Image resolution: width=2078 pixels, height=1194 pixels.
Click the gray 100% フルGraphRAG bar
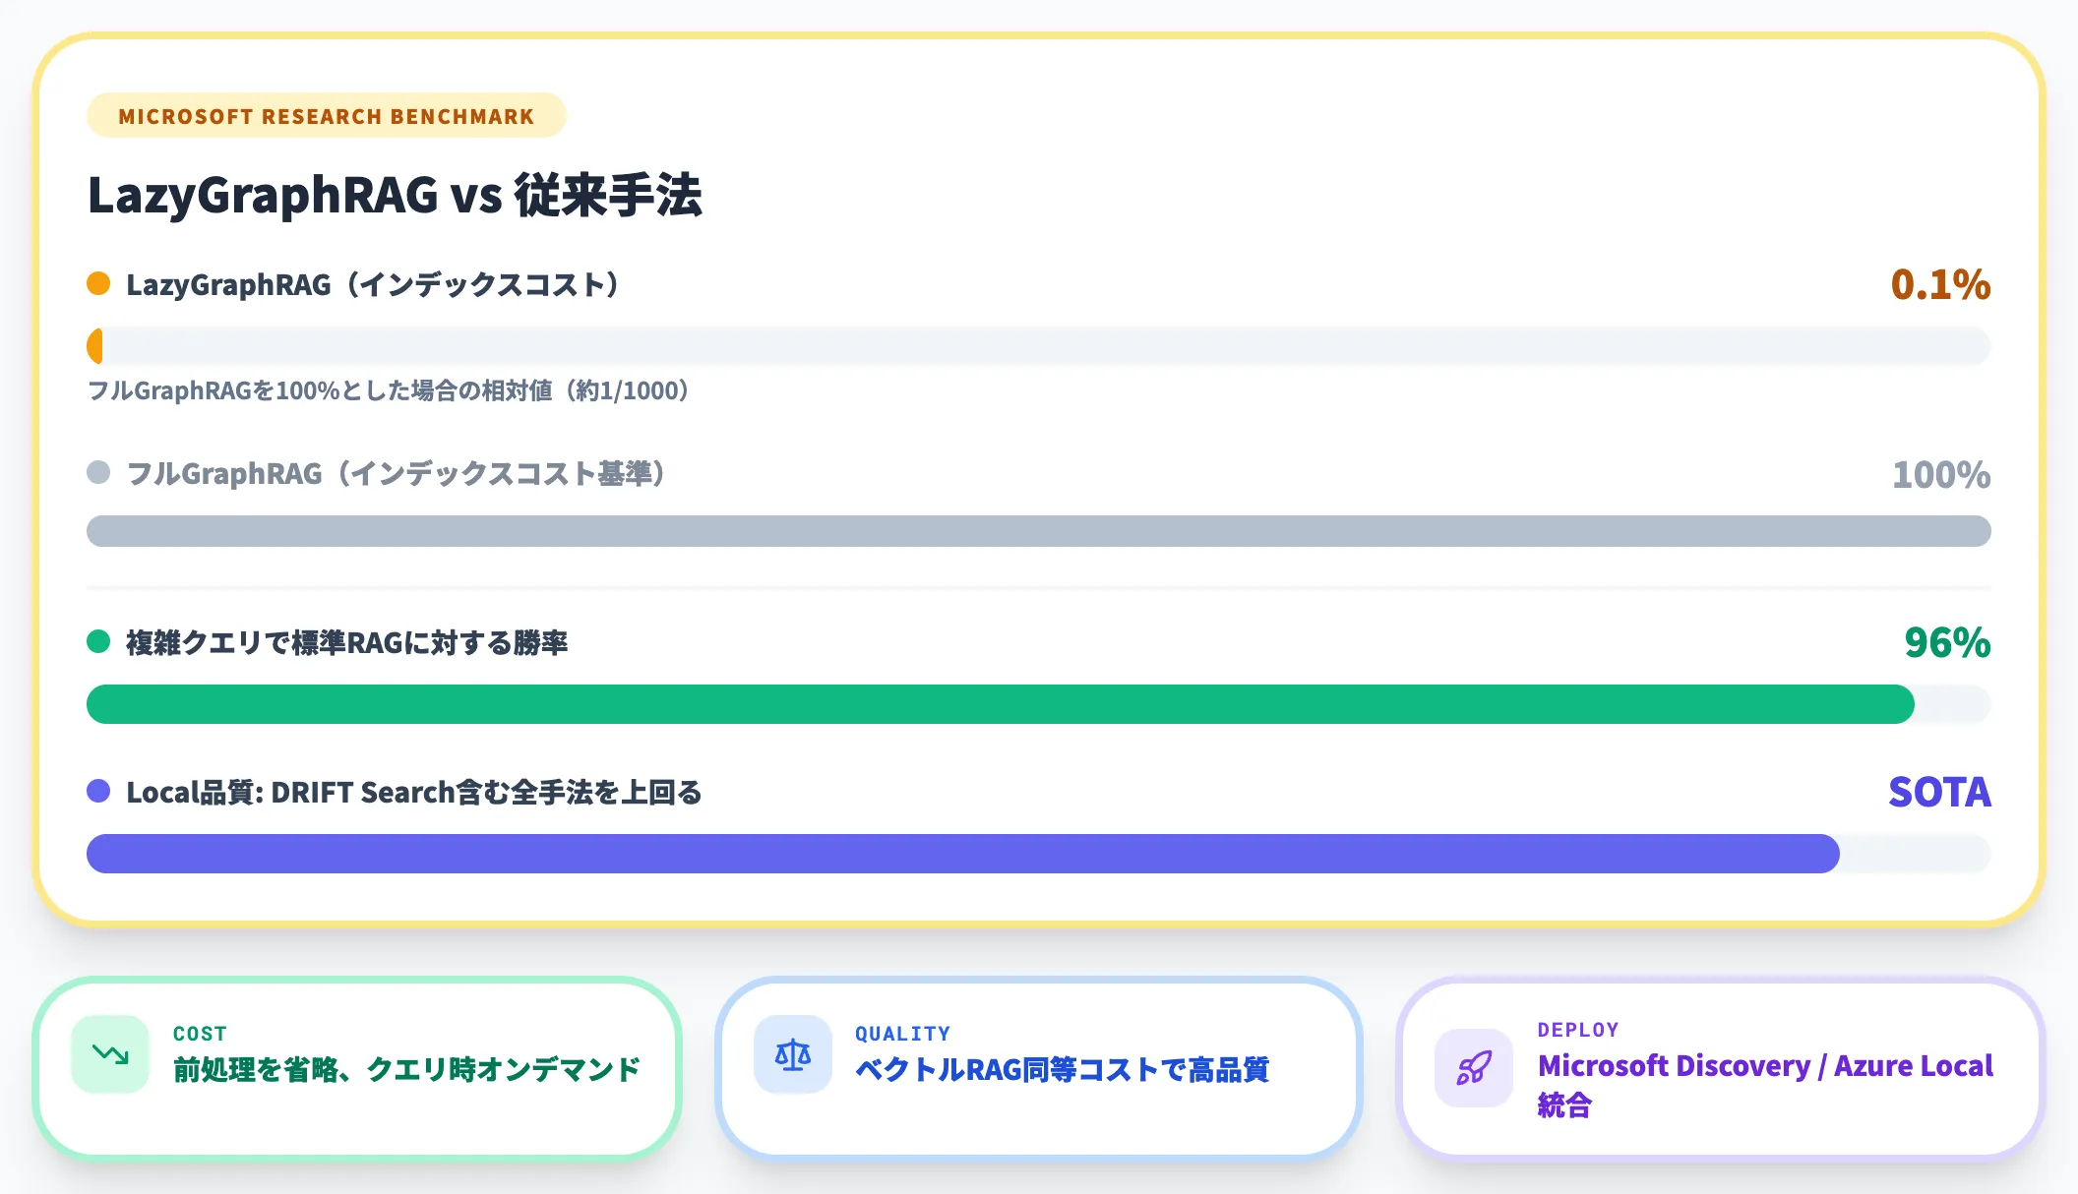[x=1039, y=531]
